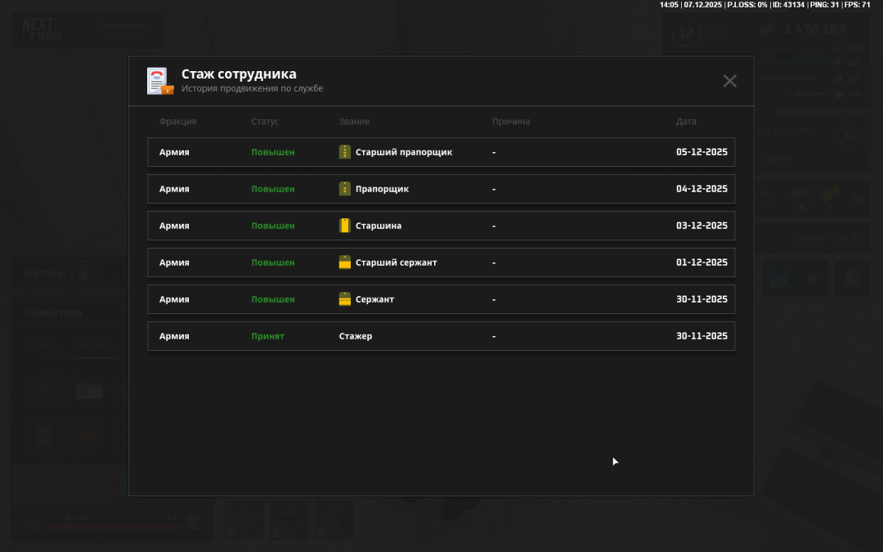Click the employee record document icon in header

(160, 81)
